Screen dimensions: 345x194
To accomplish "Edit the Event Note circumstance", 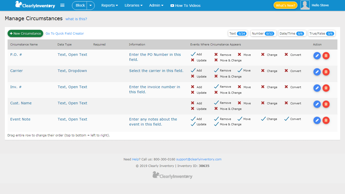I will [x=317, y=120].
